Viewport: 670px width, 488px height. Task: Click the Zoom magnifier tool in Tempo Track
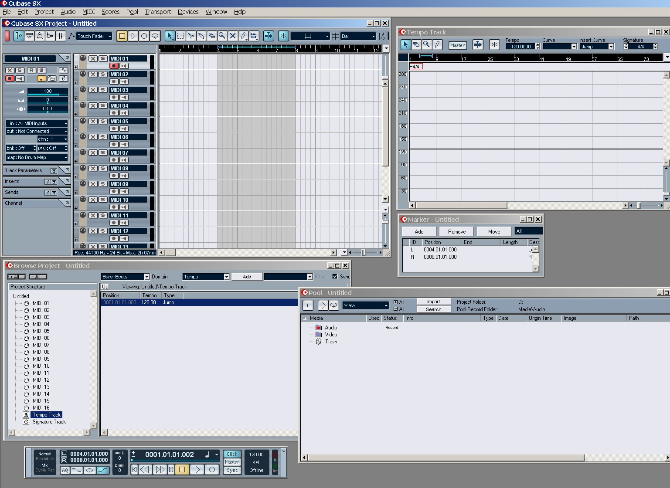click(x=427, y=44)
